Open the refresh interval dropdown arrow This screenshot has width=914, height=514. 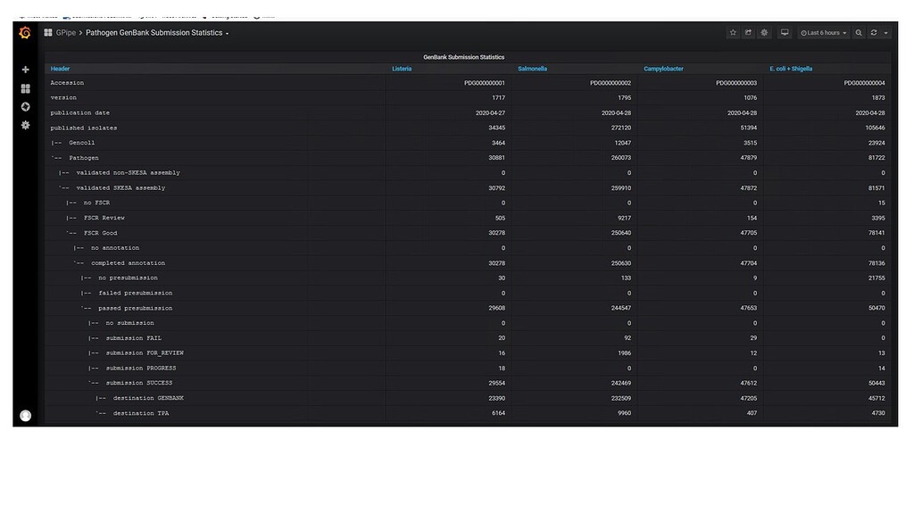click(885, 32)
